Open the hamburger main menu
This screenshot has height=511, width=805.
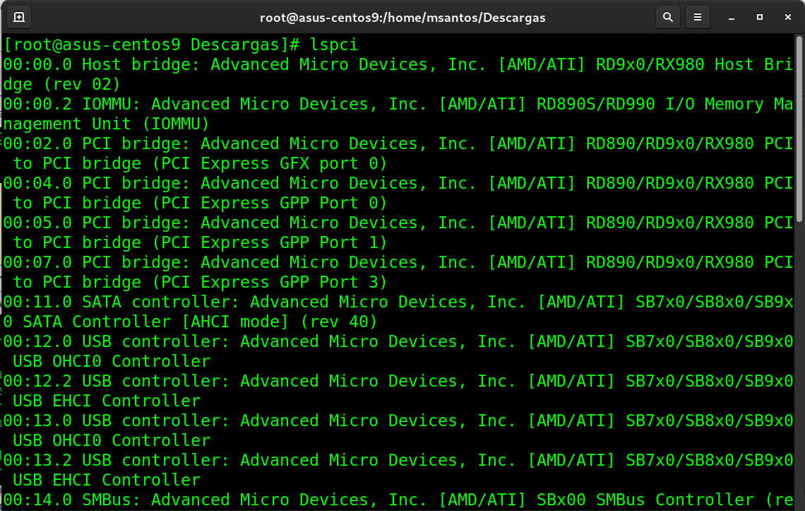(698, 17)
